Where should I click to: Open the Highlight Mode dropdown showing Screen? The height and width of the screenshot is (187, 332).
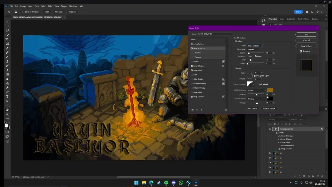pos(256,90)
